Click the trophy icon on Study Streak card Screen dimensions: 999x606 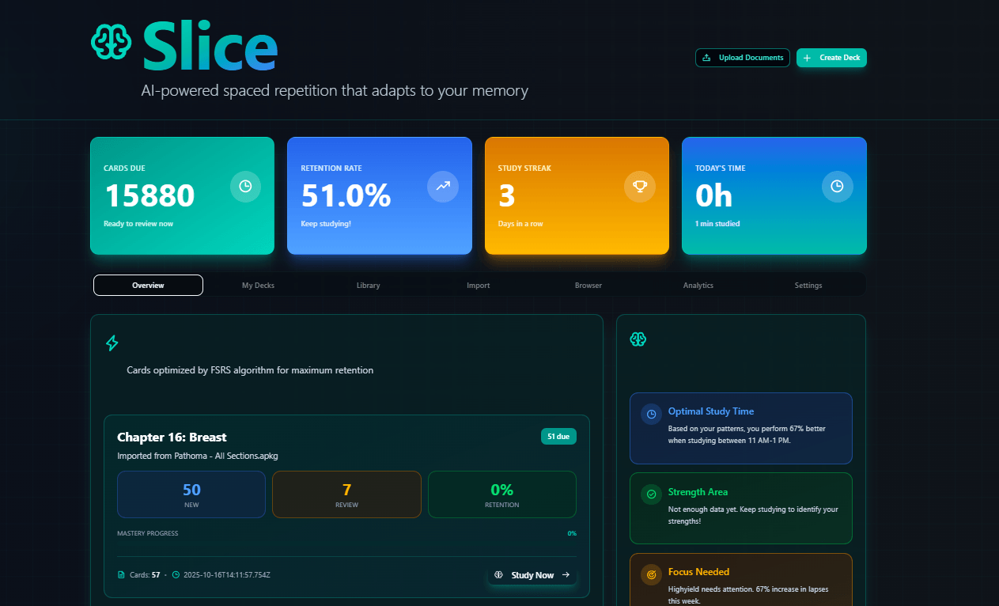[640, 187]
